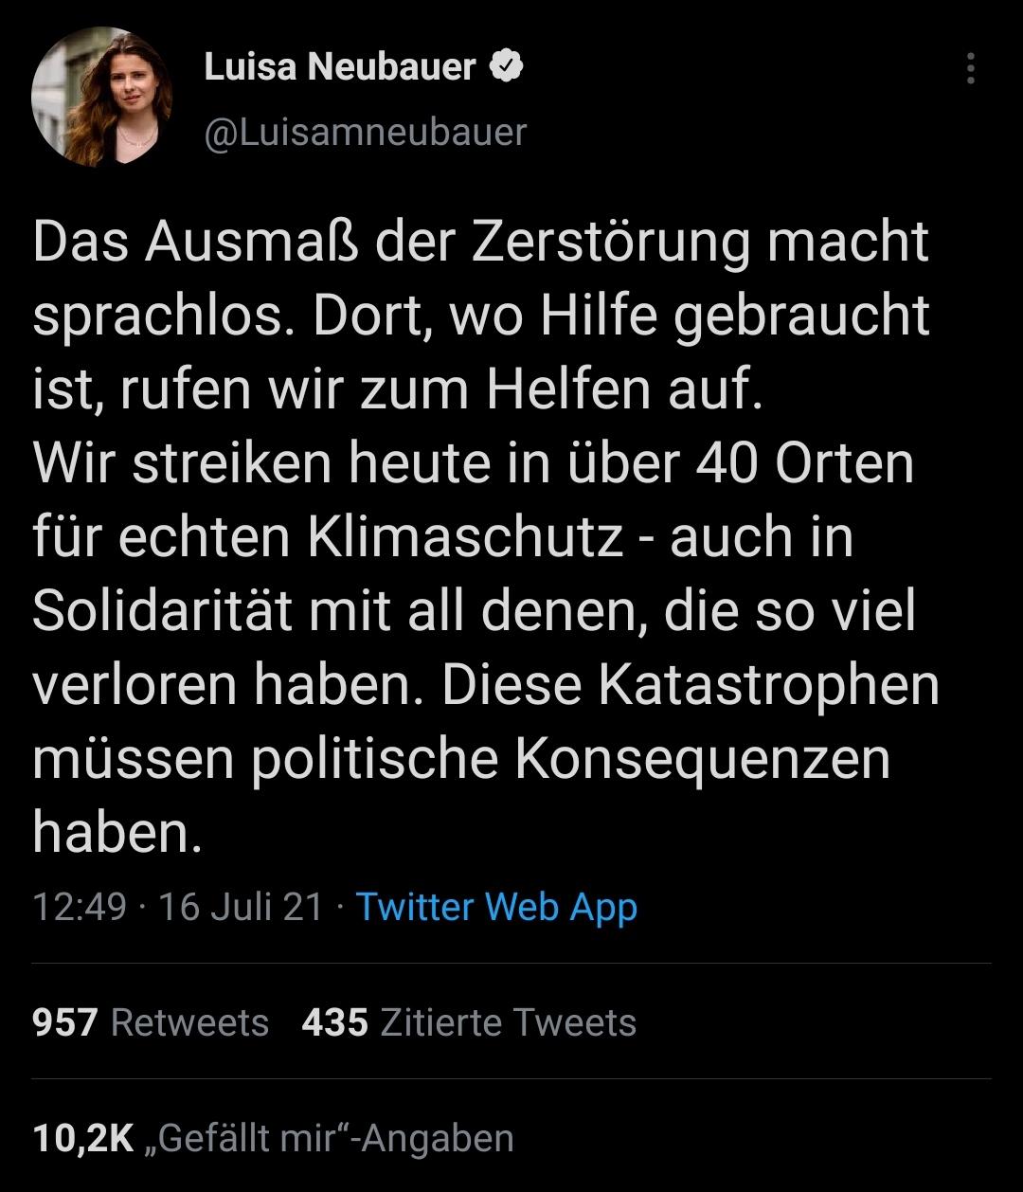Screen dimensions: 1023x1192
Task: Click the date 16 Juli 21
Action: point(241,907)
